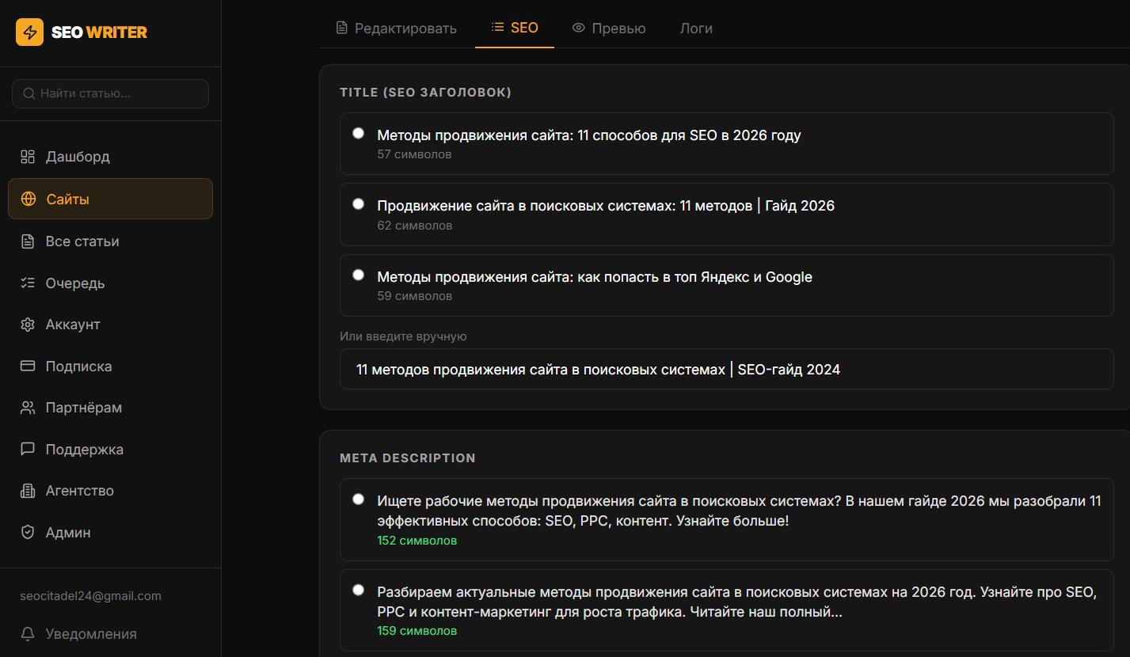Open the Сайты sidebar section
The width and height of the screenshot is (1130, 657).
coord(110,199)
